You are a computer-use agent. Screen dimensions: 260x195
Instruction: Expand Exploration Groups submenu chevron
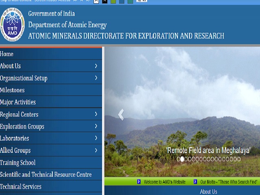(x=96, y=126)
